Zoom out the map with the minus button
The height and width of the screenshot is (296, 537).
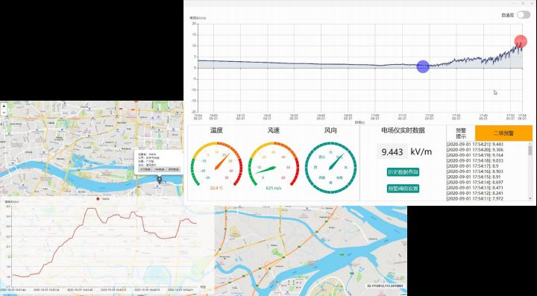[4, 113]
